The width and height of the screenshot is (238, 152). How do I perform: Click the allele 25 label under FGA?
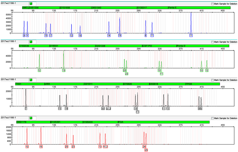[146, 150]
